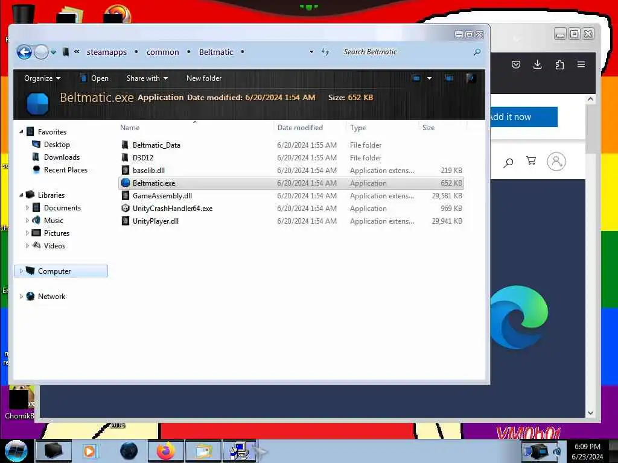Screen dimensions: 618x463
Task: Click the Back navigation arrow in Explorer
Action: [x=24, y=52]
